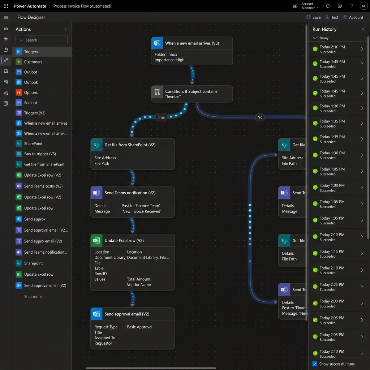
Task: Click the condition icon on the Condition card
Action: point(157,92)
